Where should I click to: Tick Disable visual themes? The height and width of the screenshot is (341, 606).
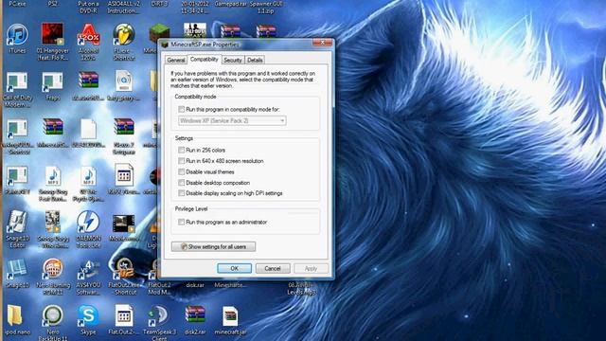point(181,171)
